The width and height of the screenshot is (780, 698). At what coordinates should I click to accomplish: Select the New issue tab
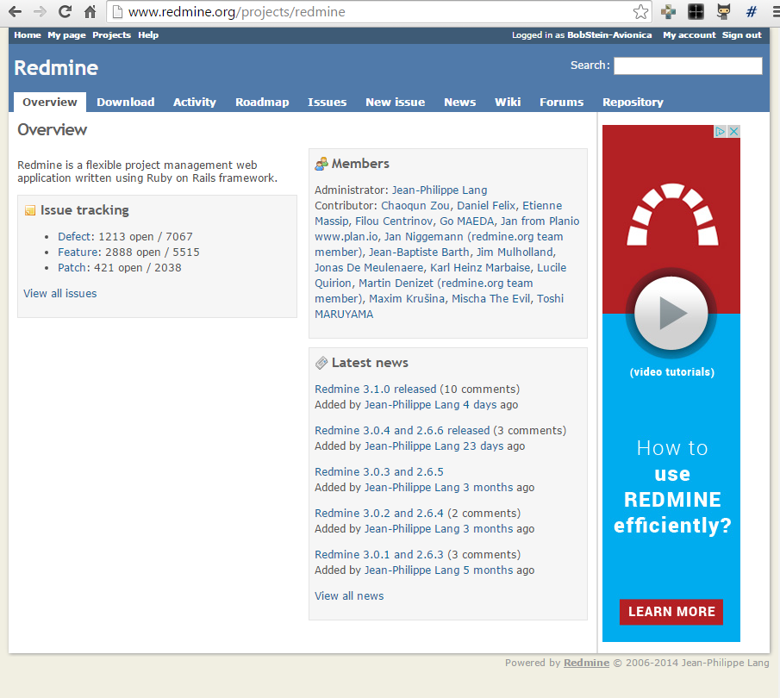(x=395, y=102)
